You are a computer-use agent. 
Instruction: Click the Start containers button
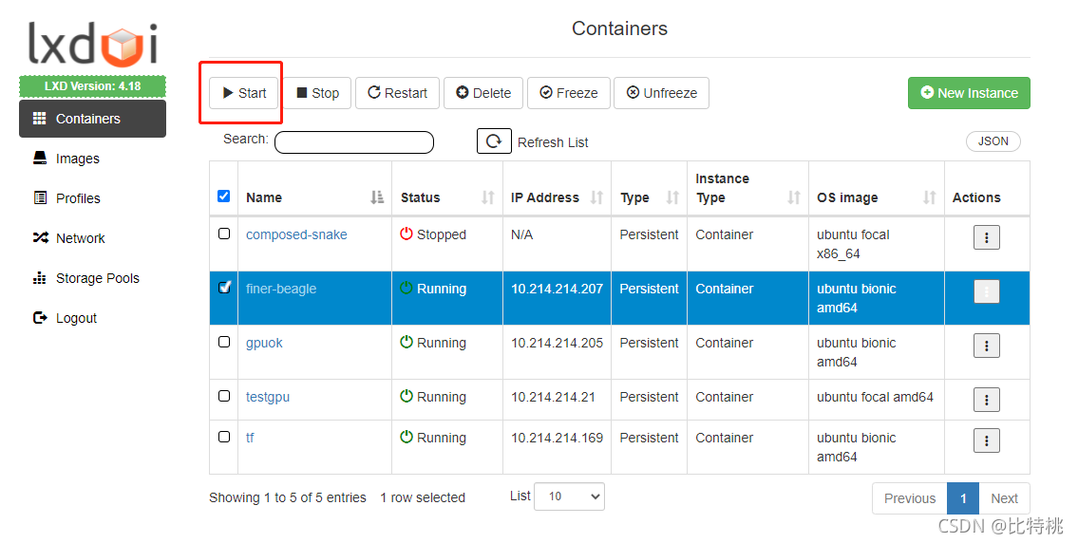[244, 93]
